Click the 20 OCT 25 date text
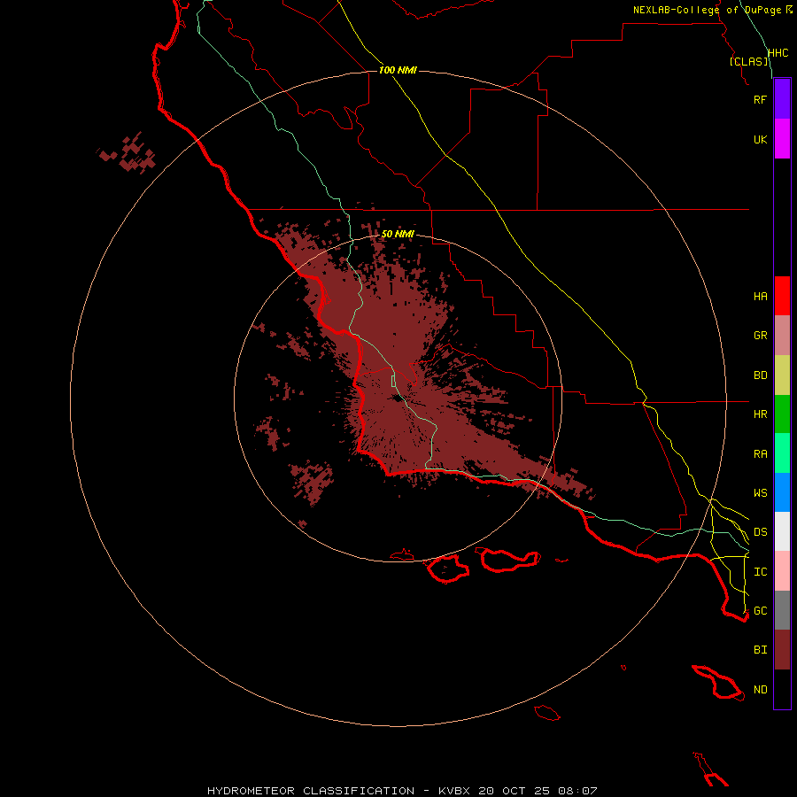The height and width of the screenshot is (797, 797). coord(514,791)
